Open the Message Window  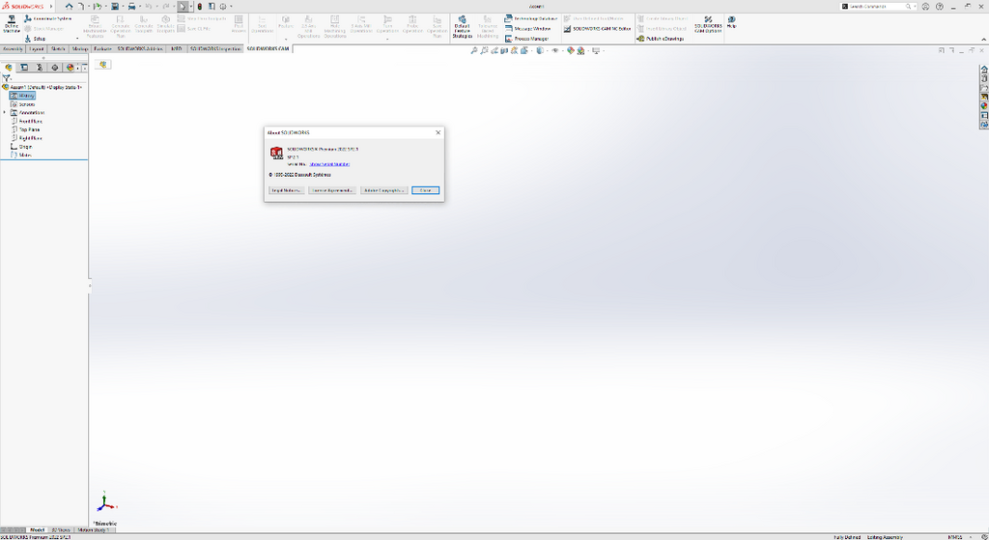(x=527, y=29)
